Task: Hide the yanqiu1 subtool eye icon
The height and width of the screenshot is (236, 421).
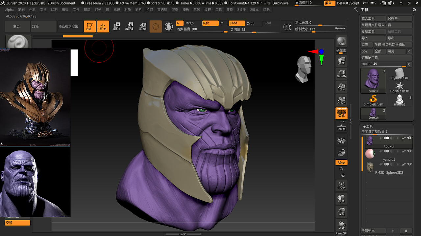Action: point(410,151)
